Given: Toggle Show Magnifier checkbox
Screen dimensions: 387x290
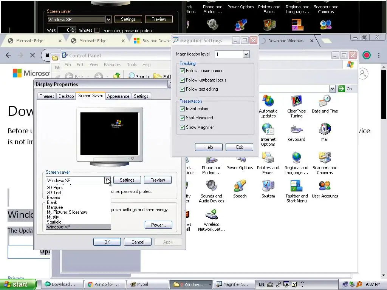Looking at the screenshot, I should point(183,128).
